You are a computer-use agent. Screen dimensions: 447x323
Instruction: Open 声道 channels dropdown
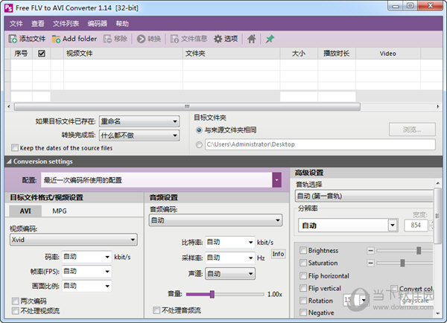[230, 274]
